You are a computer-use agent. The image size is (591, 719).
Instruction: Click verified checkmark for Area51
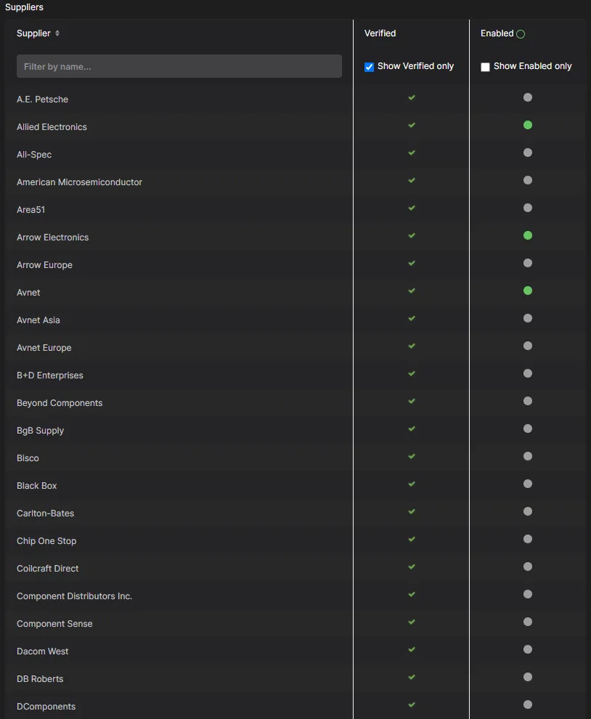click(412, 208)
